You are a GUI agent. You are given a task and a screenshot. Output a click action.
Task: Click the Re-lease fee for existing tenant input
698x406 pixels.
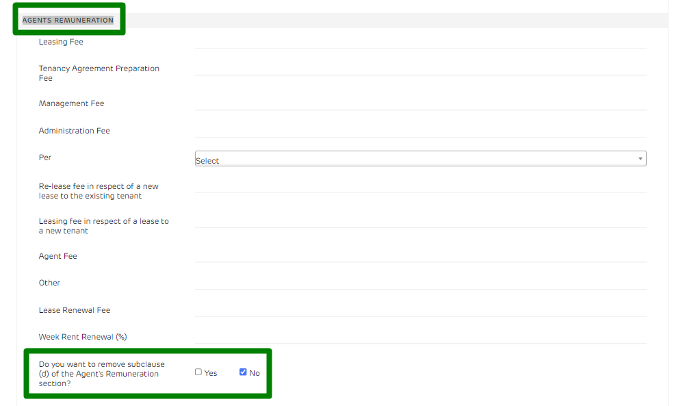(421, 186)
